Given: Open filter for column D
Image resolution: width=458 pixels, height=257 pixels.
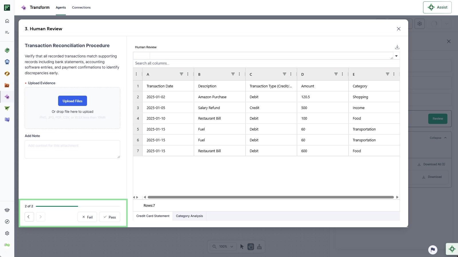Looking at the screenshot, I should [336, 74].
